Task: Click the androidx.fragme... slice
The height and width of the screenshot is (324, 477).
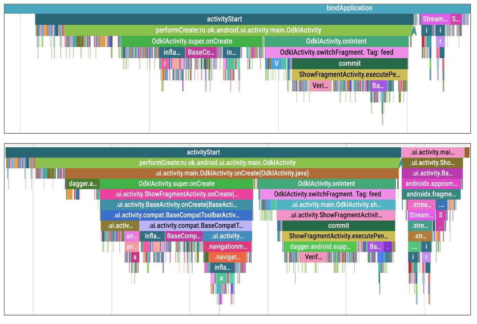Action: (431, 194)
